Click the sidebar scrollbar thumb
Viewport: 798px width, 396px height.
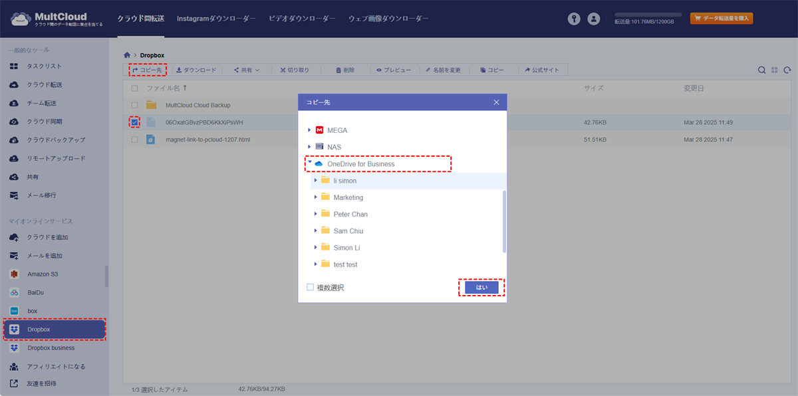[x=106, y=276]
